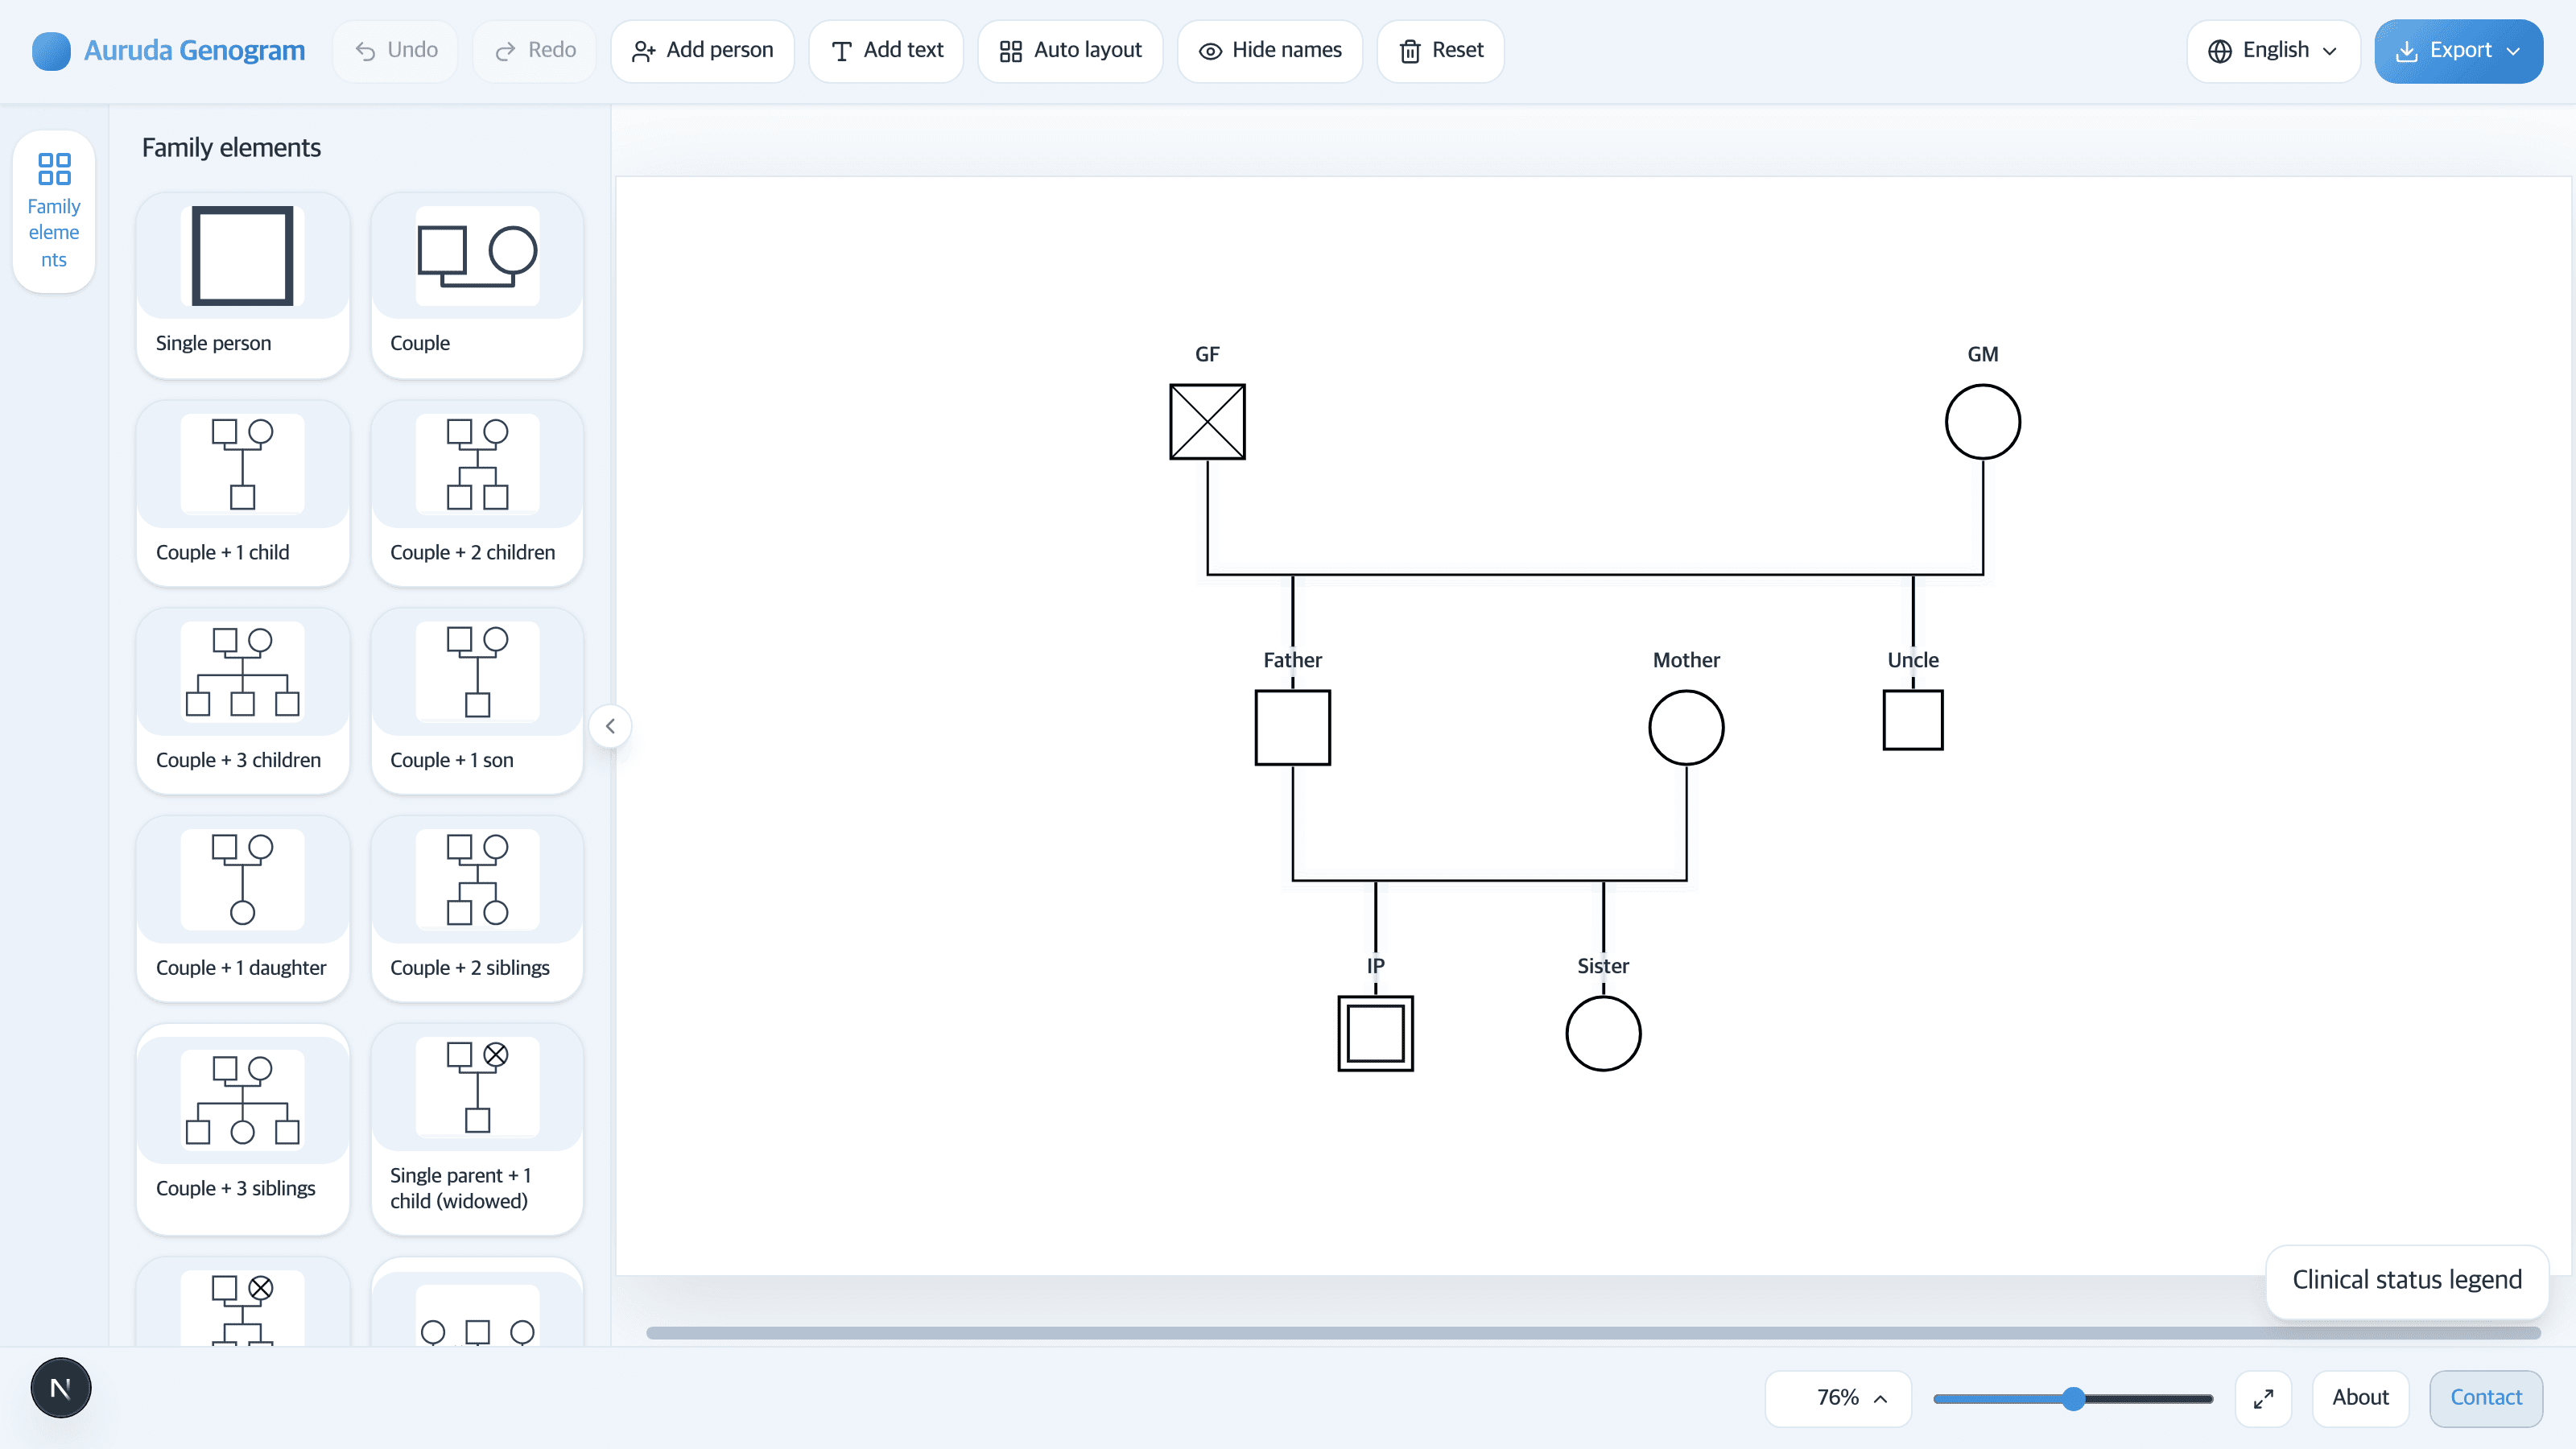Open the About page
The height and width of the screenshot is (1449, 2576).
pyautogui.click(x=2360, y=1398)
